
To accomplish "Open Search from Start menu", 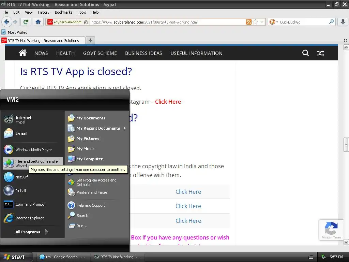I will coord(97,216).
